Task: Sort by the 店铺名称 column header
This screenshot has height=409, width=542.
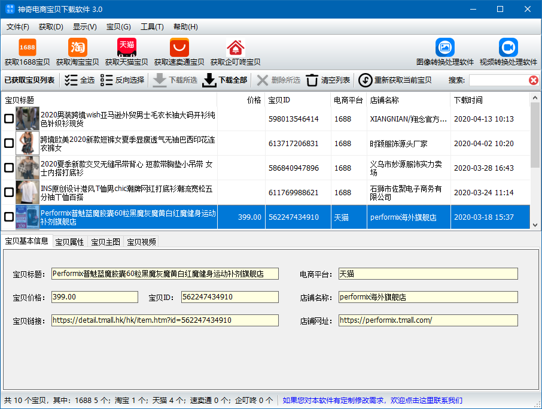Action: [409, 100]
